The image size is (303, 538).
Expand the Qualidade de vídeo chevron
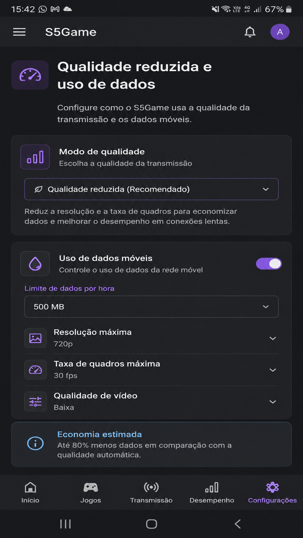point(273,402)
